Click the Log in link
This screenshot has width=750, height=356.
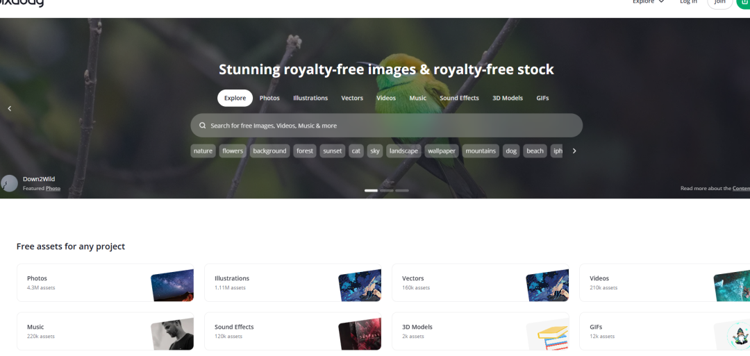point(688,2)
